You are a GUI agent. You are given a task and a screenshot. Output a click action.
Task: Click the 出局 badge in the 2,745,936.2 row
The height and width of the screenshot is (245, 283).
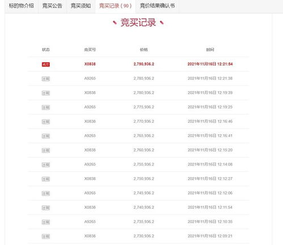(x=46, y=194)
